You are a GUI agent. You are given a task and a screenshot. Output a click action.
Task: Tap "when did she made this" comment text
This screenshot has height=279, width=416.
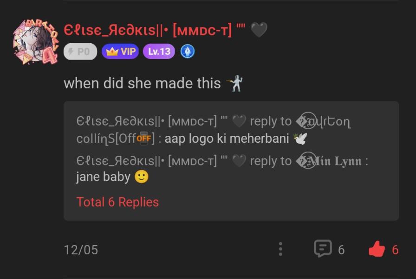click(x=142, y=83)
